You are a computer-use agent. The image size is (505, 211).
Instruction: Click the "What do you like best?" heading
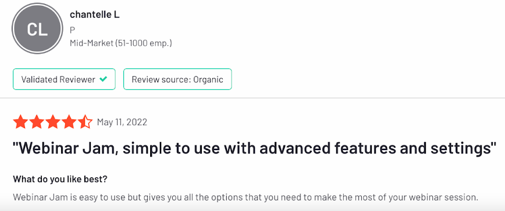pyautogui.click(x=60, y=179)
